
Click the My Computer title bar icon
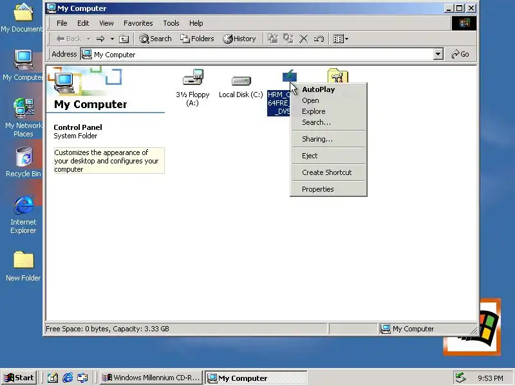[51, 8]
